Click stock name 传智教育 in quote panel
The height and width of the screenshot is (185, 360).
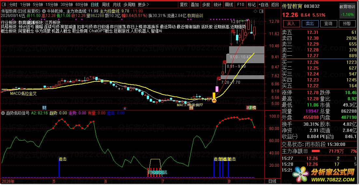pyautogui.click(x=292, y=6)
